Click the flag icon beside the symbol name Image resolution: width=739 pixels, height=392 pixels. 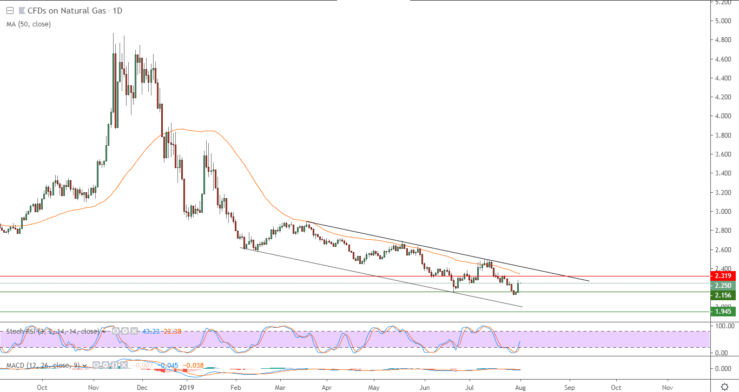(21, 11)
